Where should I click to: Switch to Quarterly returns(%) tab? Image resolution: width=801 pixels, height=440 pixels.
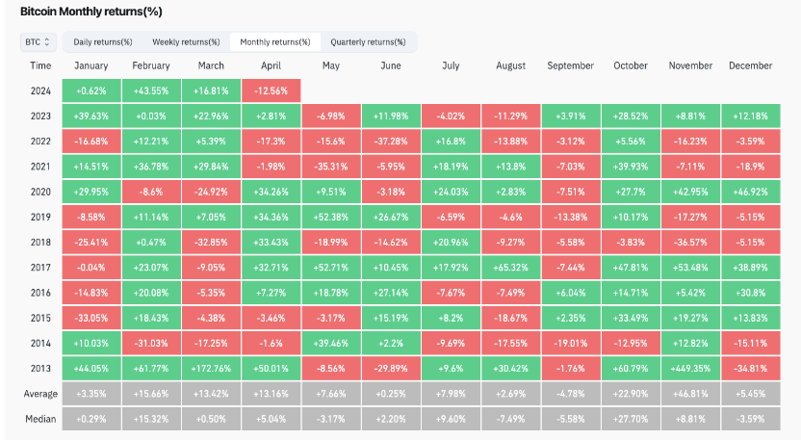tap(367, 42)
